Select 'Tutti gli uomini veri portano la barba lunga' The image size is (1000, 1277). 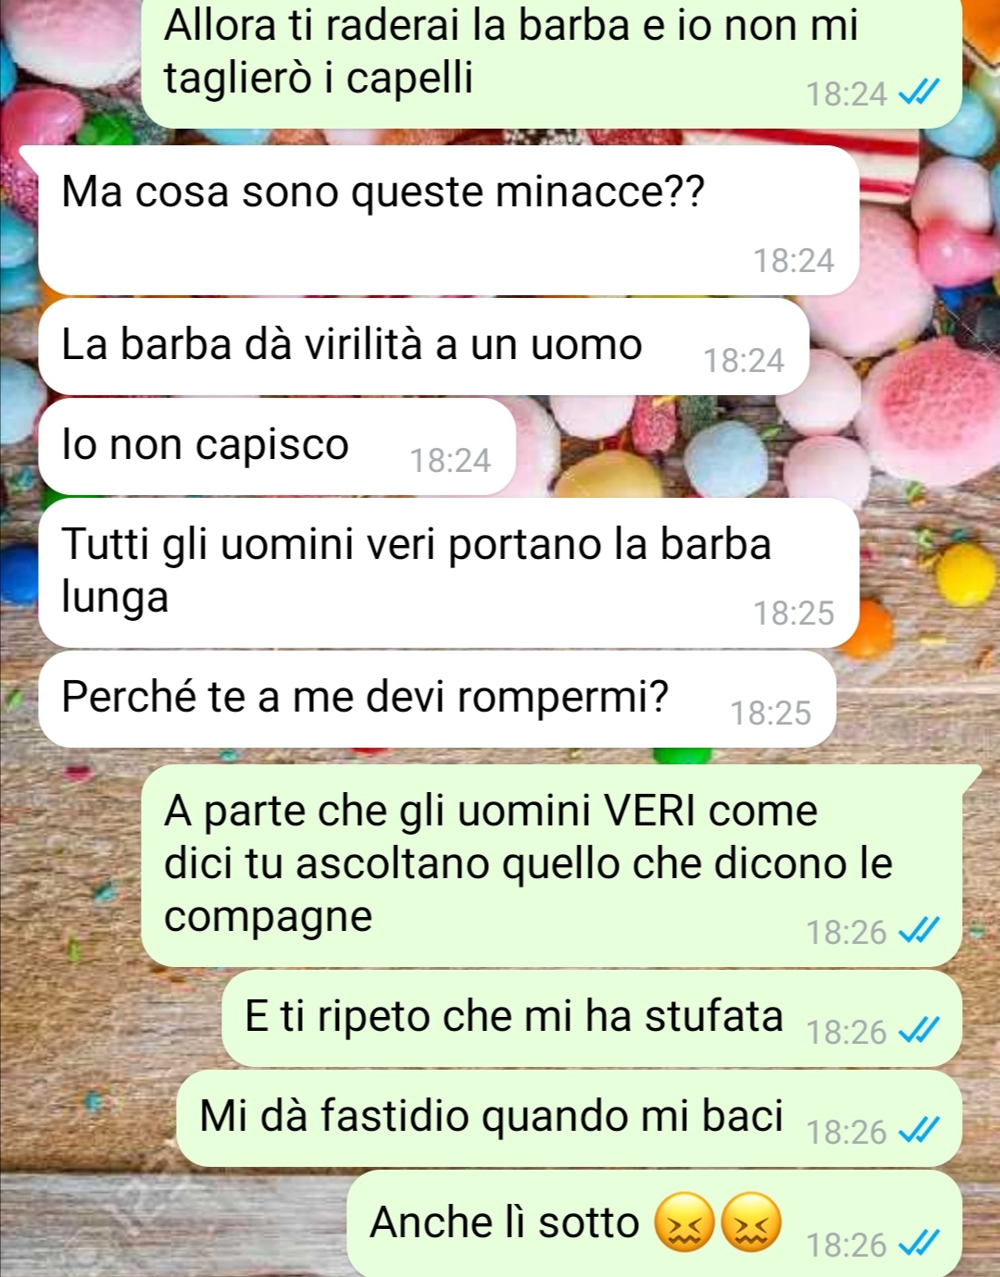coord(448,573)
